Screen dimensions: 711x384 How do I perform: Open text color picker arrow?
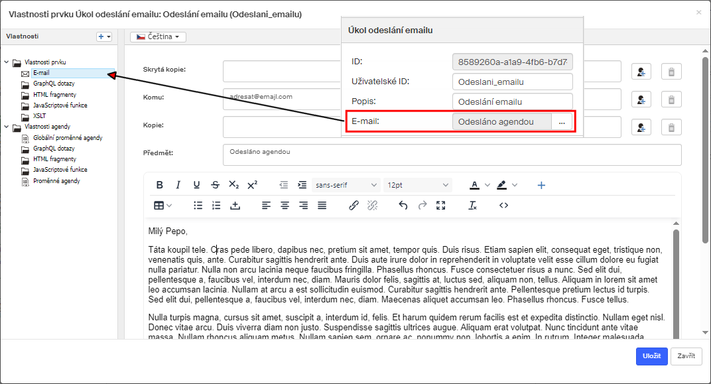click(487, 185)
